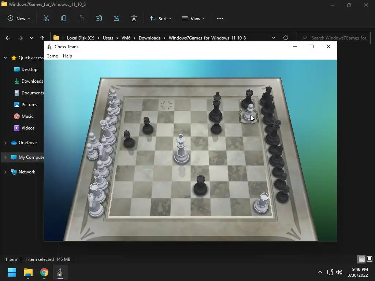Image resolution: width=375 pixels, height=281 pixels.
Task: Go up one folder level
Action: (42, 38)
